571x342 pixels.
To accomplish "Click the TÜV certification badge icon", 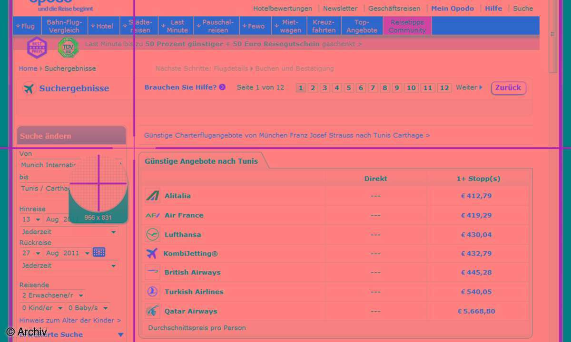I will coord(68,47).
